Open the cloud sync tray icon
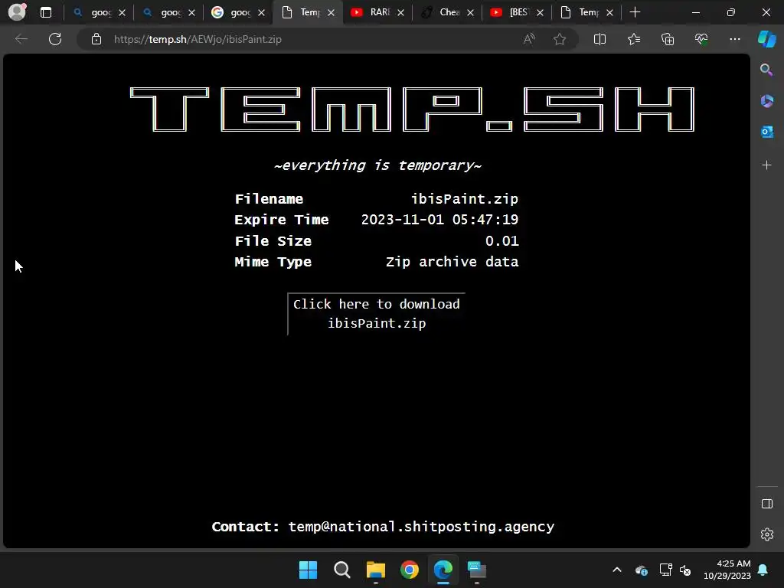Screen dimensions: 784x588 click(642, 570)
